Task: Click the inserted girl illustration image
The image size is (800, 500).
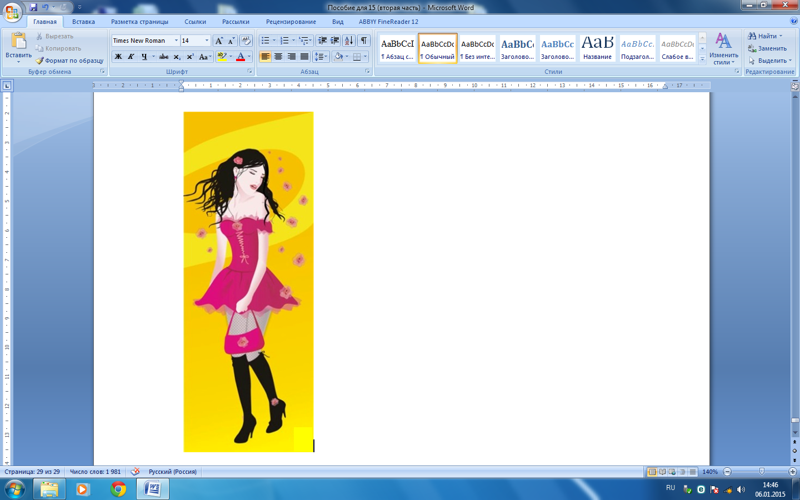Action: pos(248,282)
